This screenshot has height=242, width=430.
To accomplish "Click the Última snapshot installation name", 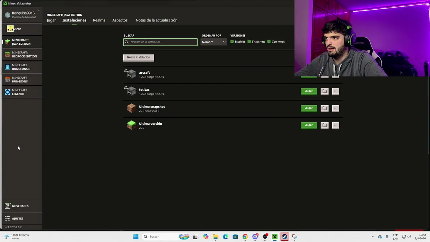I will pyautogui.click(x=152, y=107).
